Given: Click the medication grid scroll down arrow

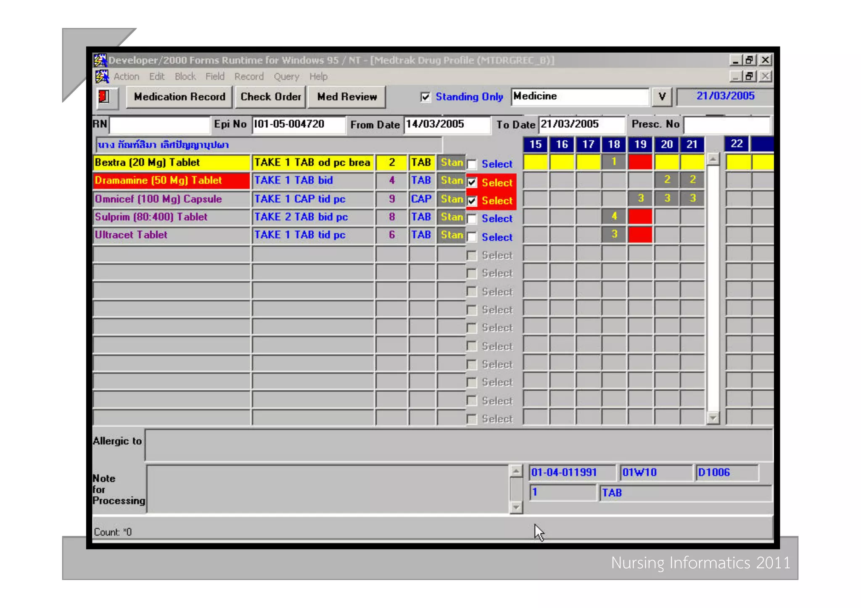Looking at the screenshot, I should (x=713, y=418).
